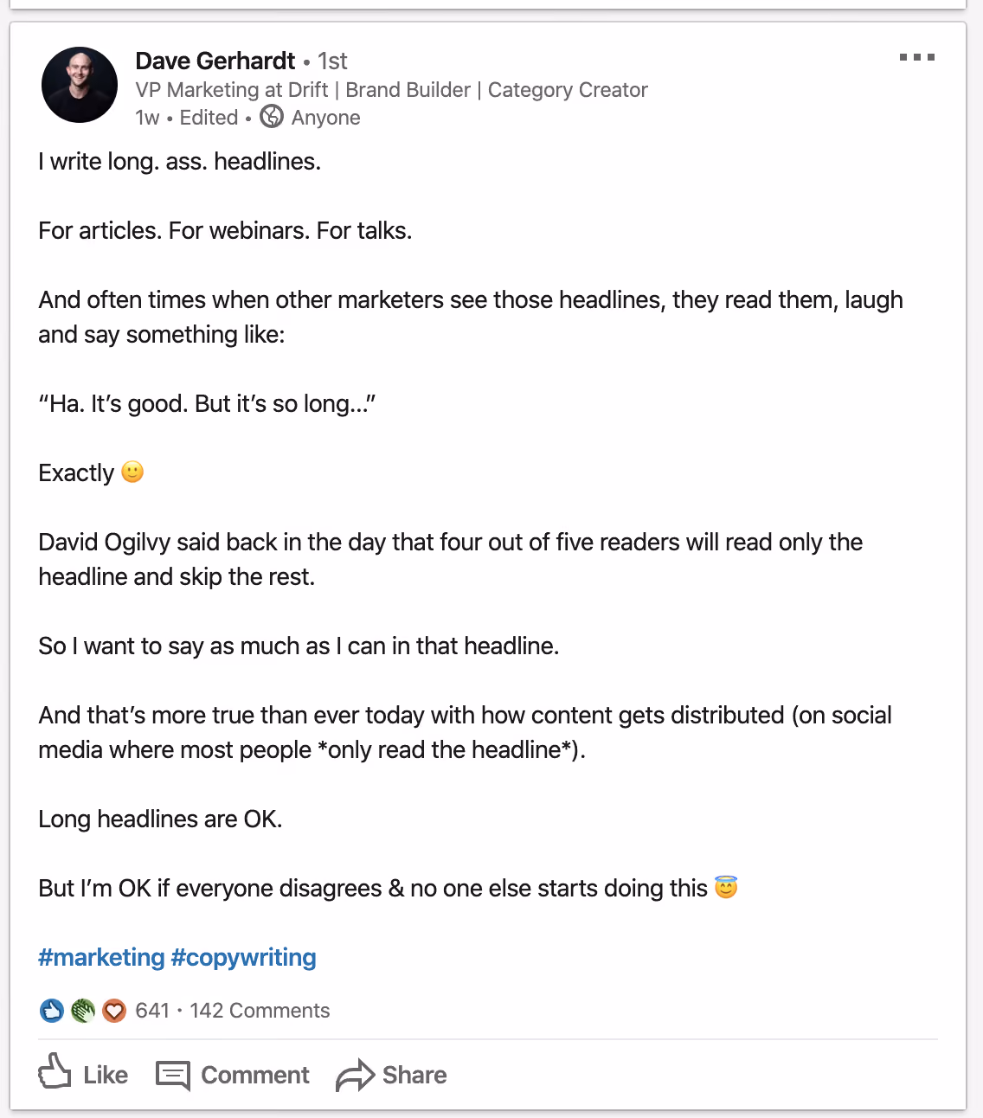Select the Share button label
Screen dimensions: 983x1118
414,1075
